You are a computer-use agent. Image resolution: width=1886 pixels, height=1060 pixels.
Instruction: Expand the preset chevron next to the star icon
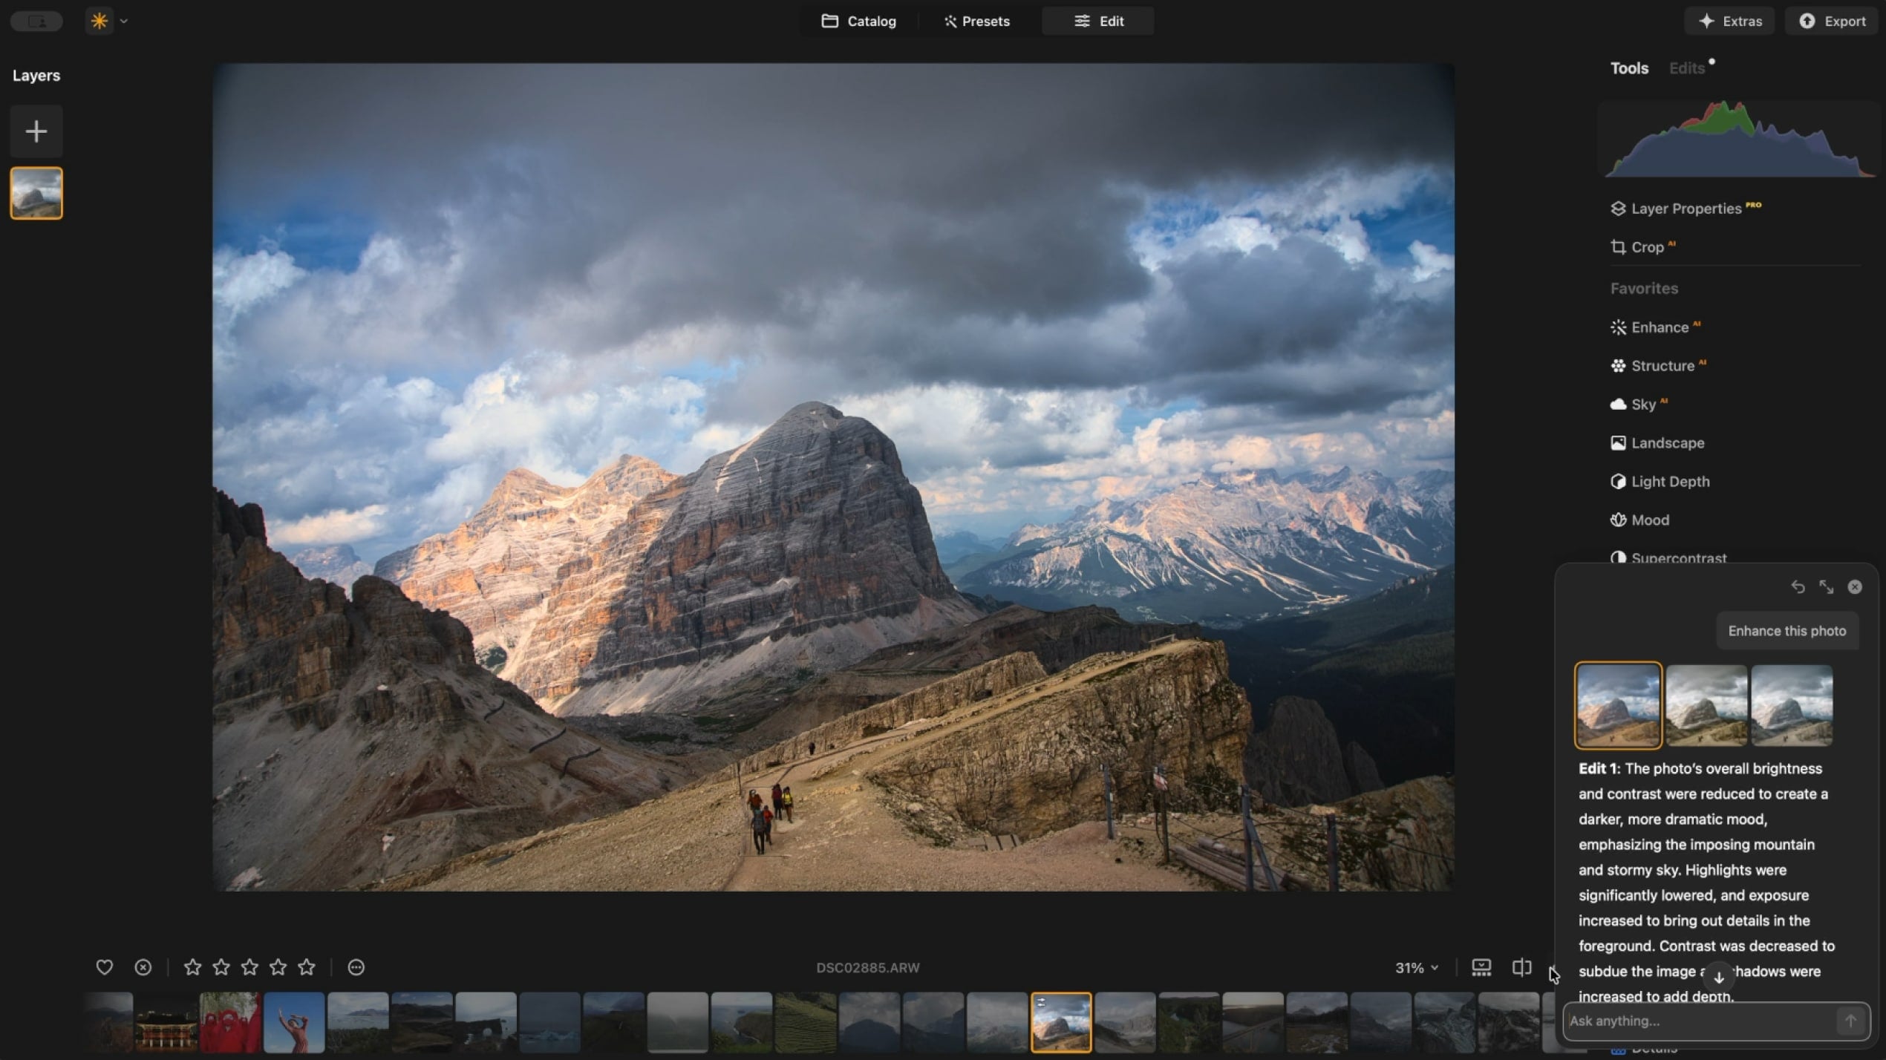124,21
